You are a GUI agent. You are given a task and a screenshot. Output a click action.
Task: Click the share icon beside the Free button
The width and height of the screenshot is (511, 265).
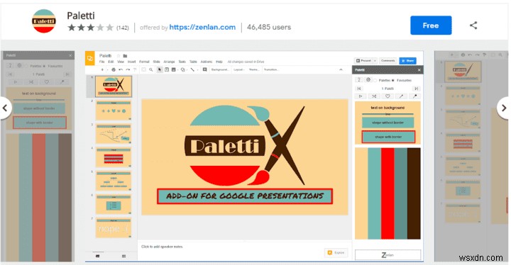[473, 26]
